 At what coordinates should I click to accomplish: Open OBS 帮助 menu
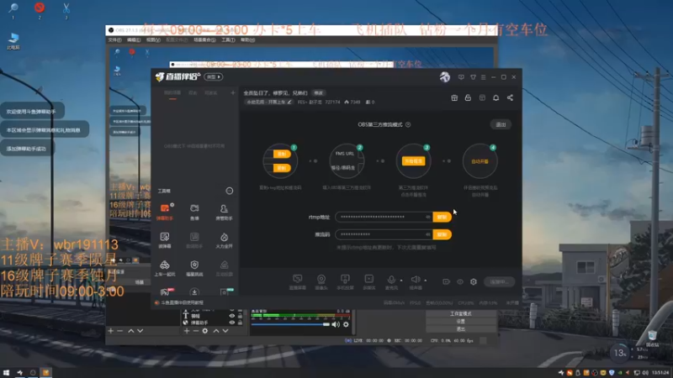click(247, 39)
